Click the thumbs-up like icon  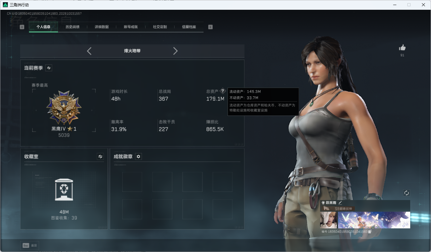402,48
